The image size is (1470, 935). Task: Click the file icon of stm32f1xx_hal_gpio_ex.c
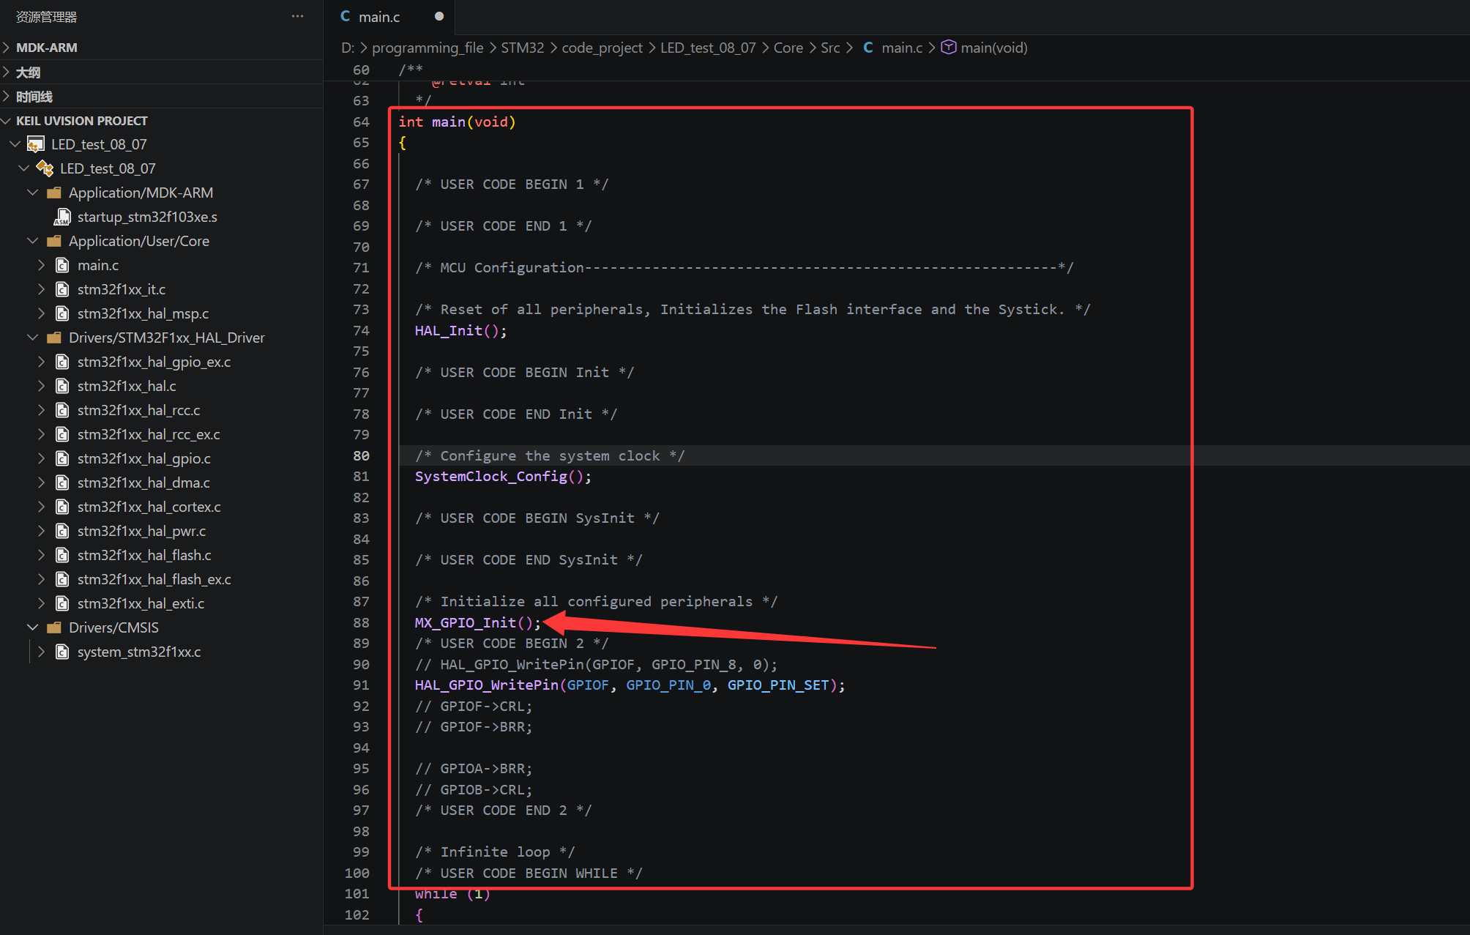[63, 362]
